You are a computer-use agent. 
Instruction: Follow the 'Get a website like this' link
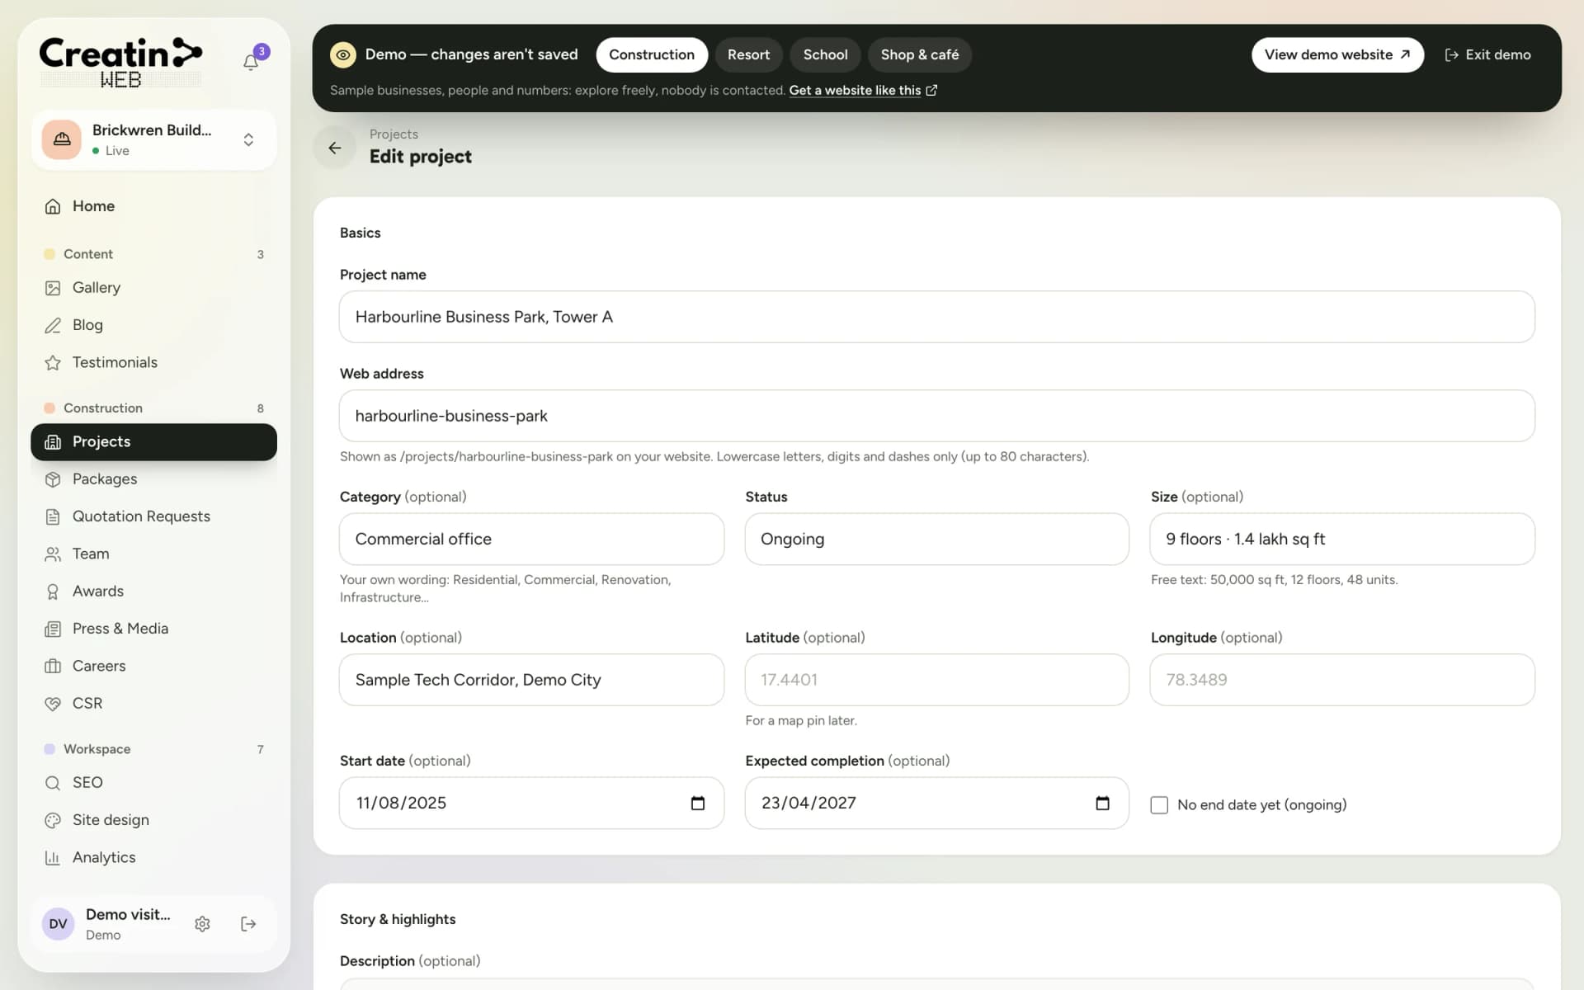tap(863, 90)
